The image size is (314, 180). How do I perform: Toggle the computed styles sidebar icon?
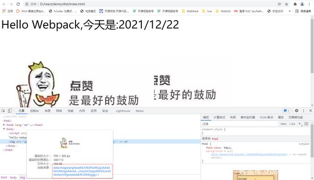pyautogui.click(x=306, y=124)
